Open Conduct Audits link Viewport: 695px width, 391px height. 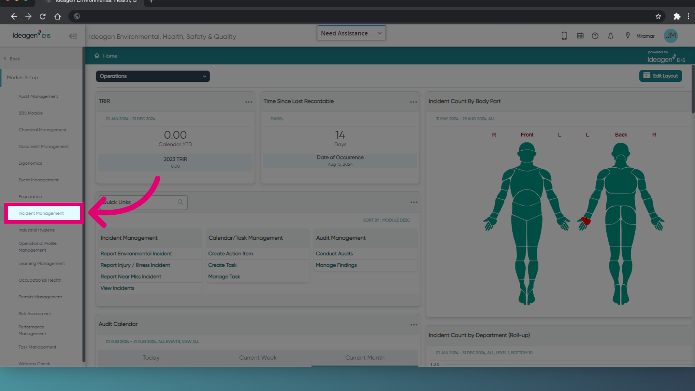tap(334, 253)
